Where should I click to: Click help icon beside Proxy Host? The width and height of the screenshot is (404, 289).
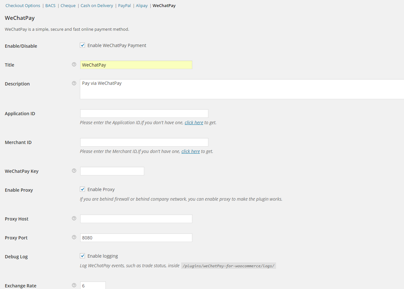[x=74, y=218]
